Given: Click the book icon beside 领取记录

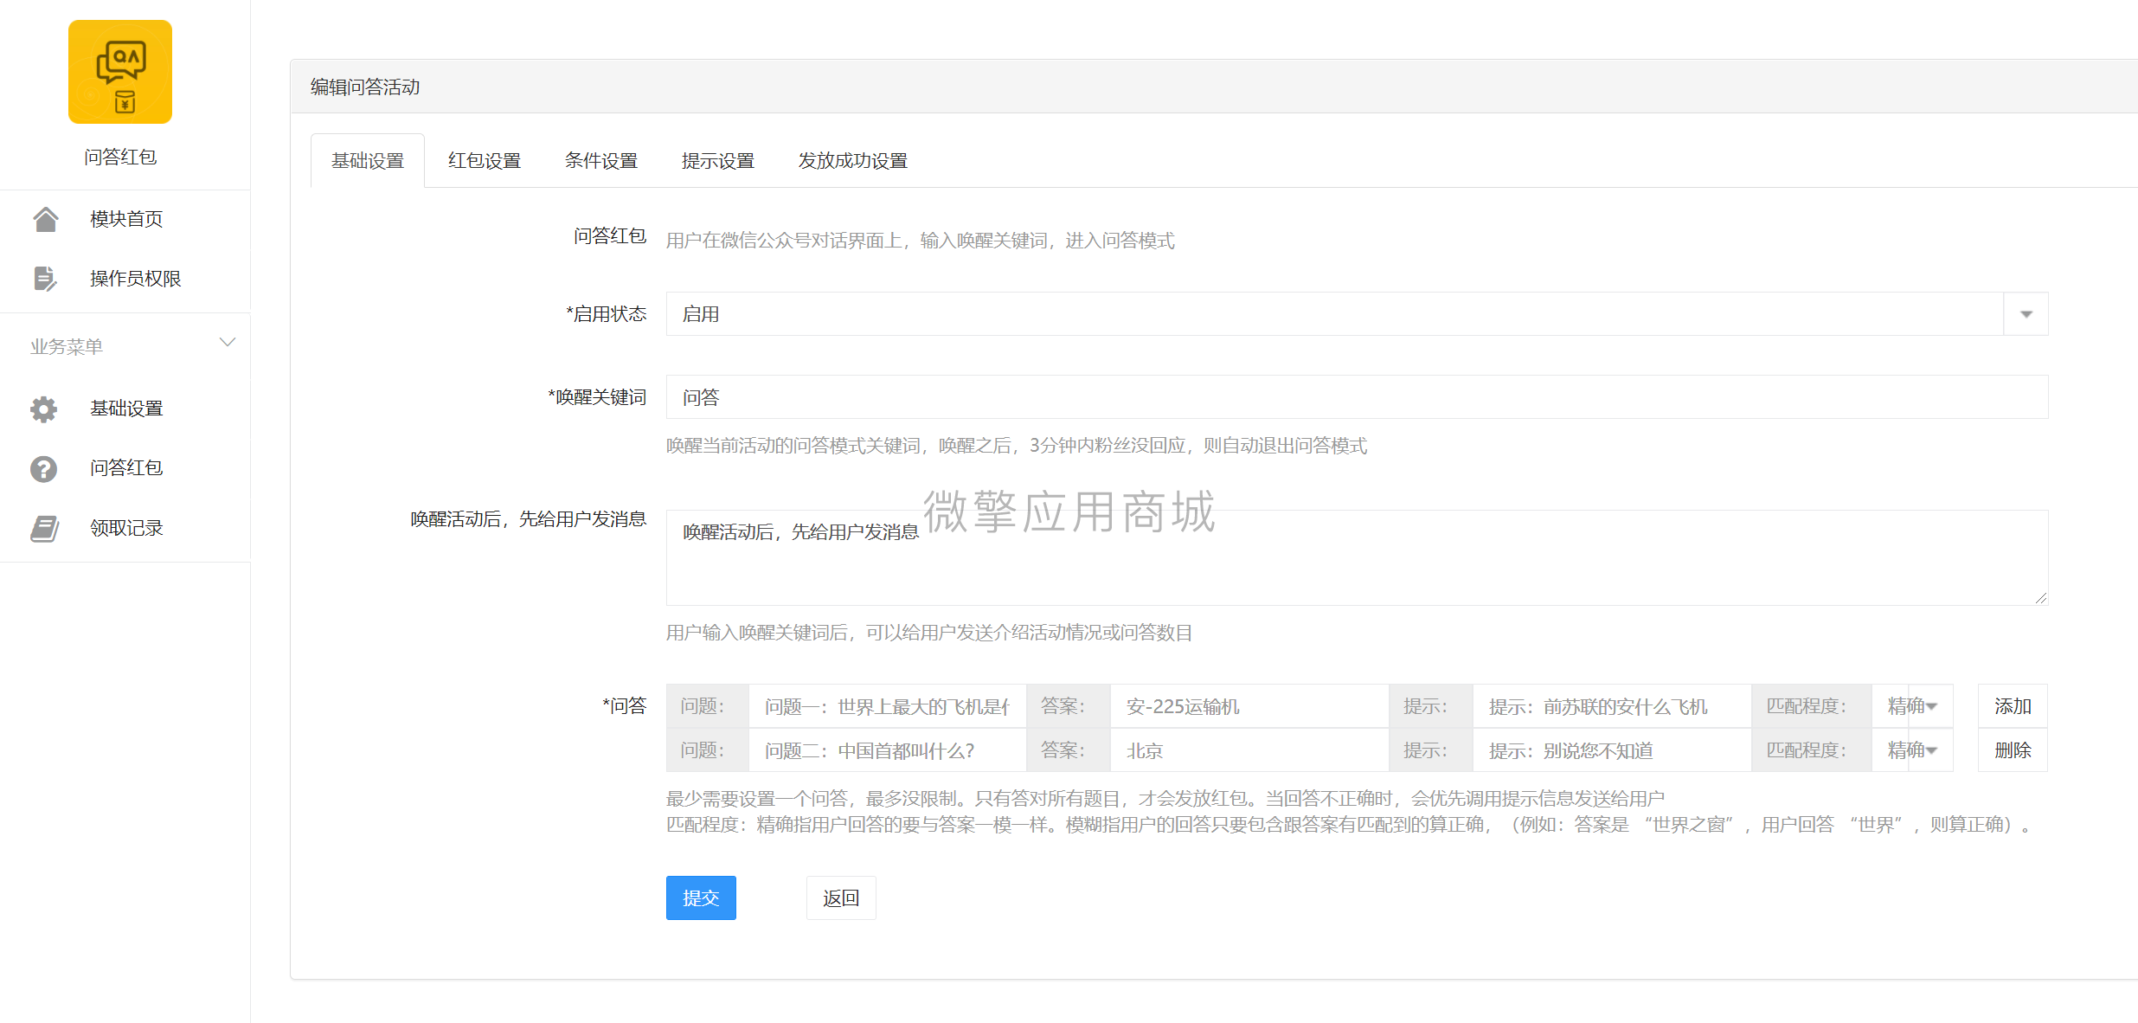Looking at the screenshot, I should (x=44, y=528).
